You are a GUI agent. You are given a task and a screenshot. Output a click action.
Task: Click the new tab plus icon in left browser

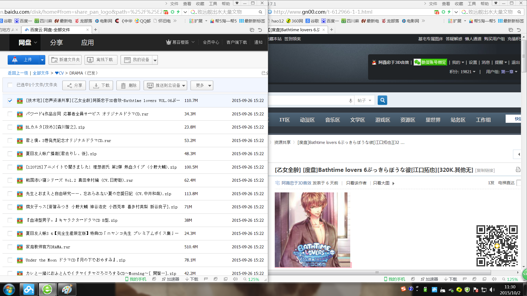coord(96,30)
